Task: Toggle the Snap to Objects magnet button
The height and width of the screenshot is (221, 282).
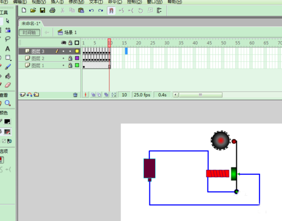Action: [111, 11]
